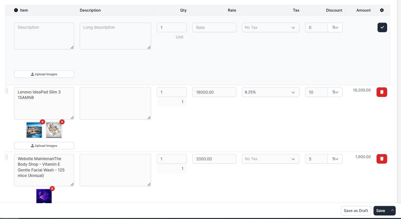Open No Tax dropdown for Website Maintenance row
The width and height of the screenshot is (401, 219).
[271, 159]
